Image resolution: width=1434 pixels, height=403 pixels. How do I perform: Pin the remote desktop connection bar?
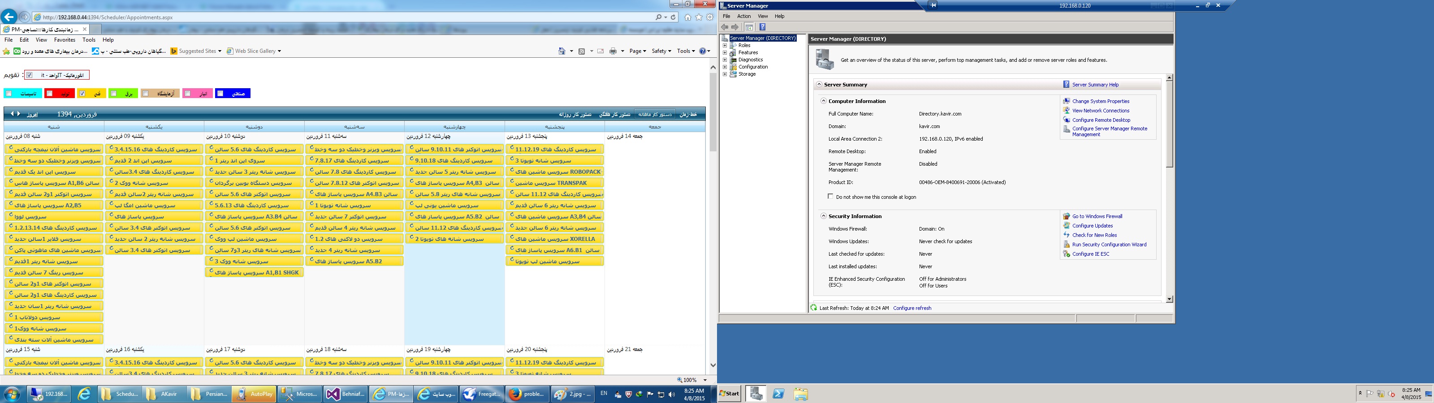point(933,5)
